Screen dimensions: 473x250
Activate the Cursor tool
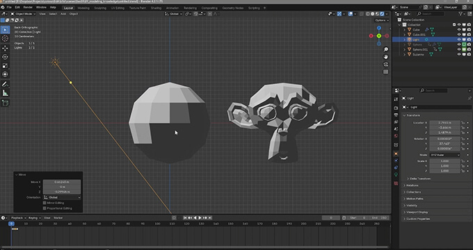tap(5, 38)
